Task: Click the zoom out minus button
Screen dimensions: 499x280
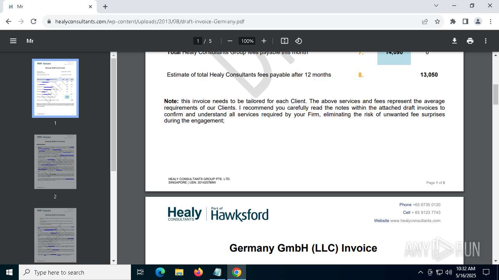Action: tap(230, 41)
